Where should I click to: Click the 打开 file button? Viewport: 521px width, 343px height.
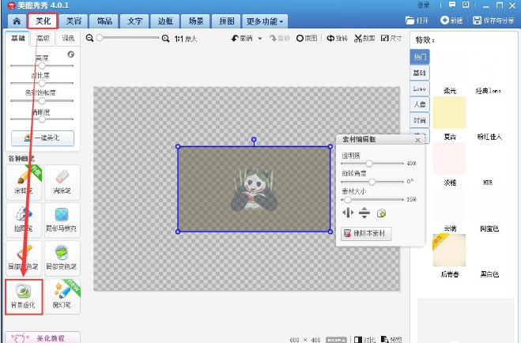pyautogui.click(x=417, y=21)
